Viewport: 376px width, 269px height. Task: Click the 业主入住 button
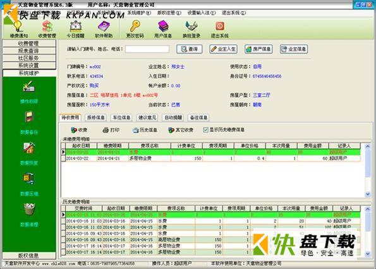223,49
